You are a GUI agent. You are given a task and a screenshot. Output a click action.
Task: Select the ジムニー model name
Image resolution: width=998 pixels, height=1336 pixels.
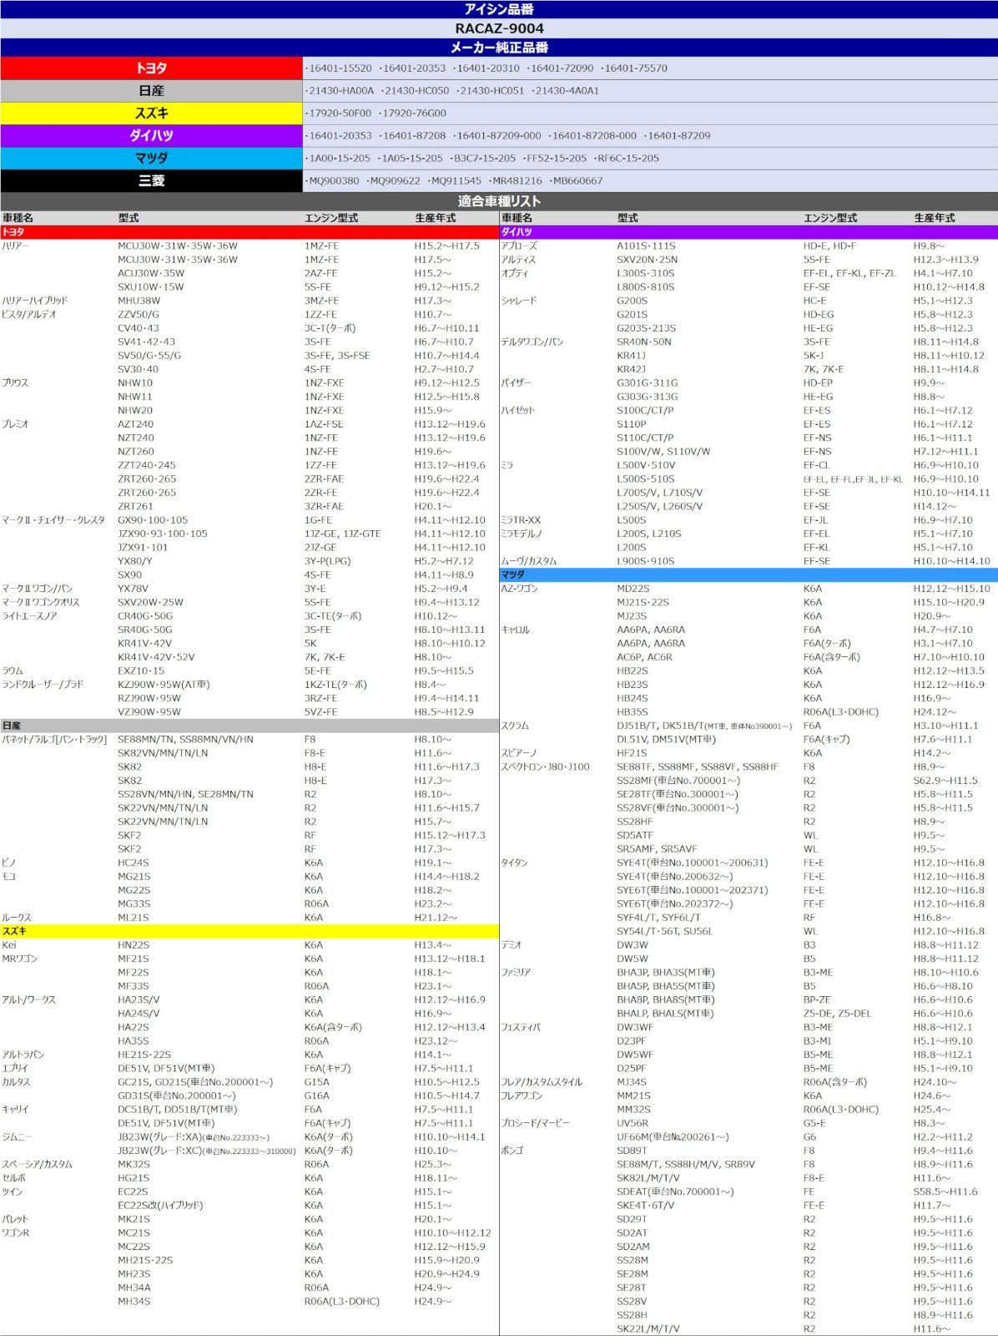click(17, 1137)
